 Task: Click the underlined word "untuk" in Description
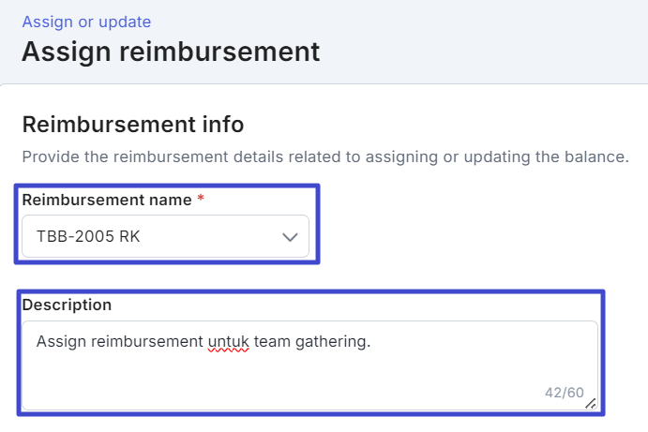point(229,342)
